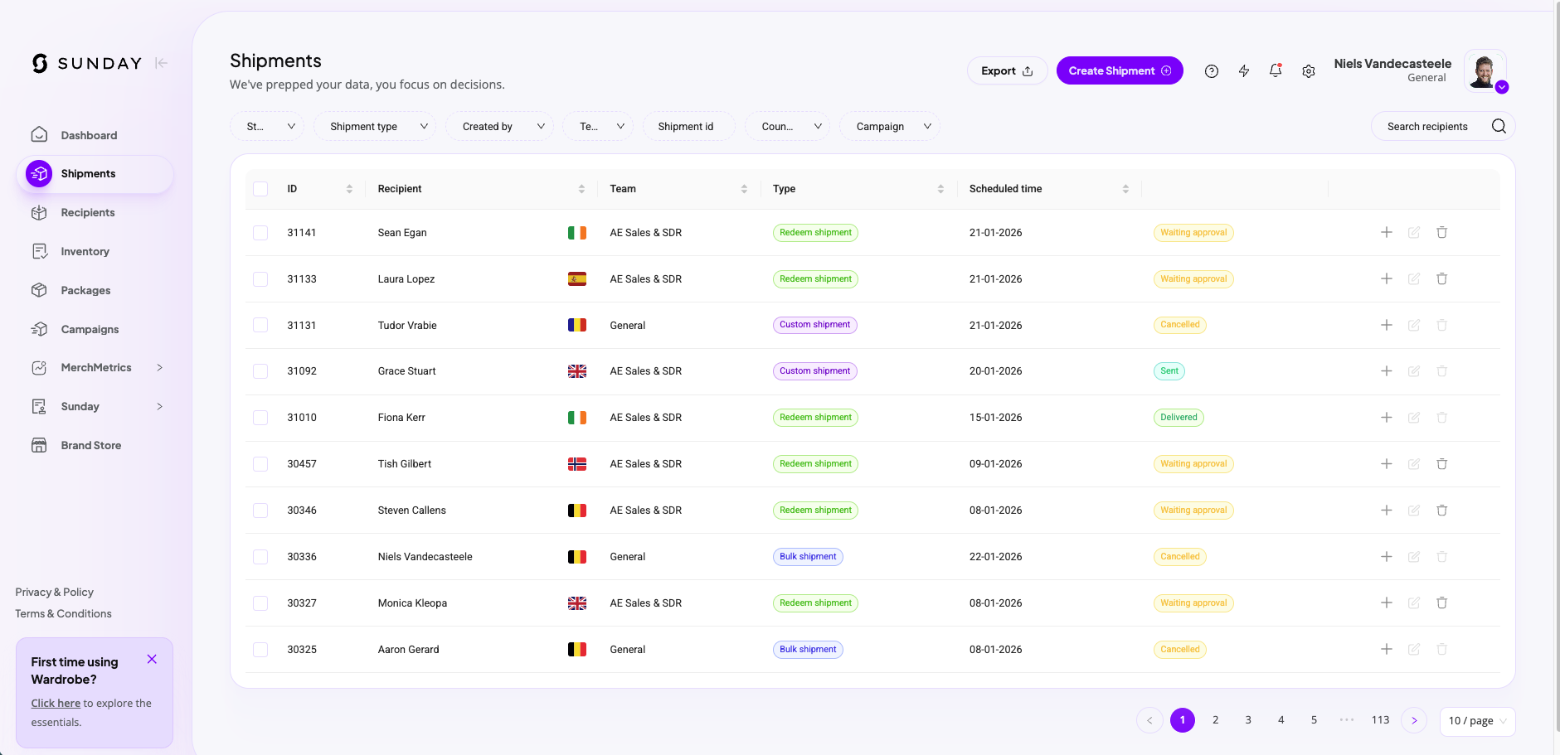Delete Monica Kleopa's shipment 30327
Image resolution: width=1560 pixels, height=755 pixels.
[x=1442, y=603]
